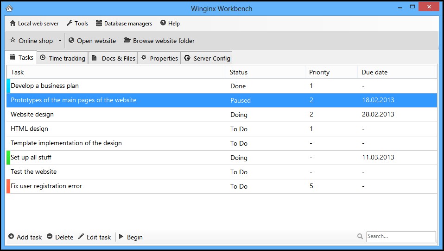Viewport: 444px width, 251px height.
Task: Click the Search input field
Action: [x=401, y=237]
